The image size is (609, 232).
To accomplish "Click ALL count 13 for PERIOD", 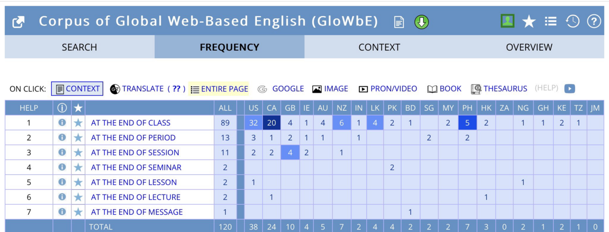I will click(225, 138).
